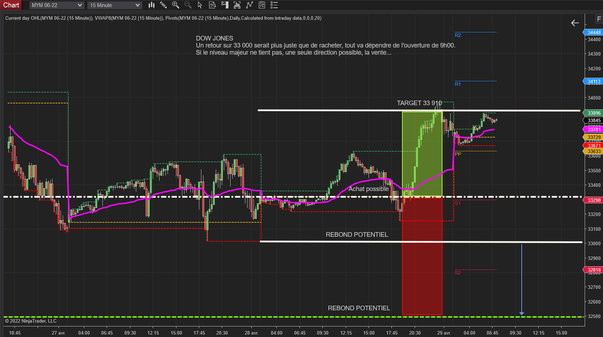Click the 32500 price axis label

593,316
